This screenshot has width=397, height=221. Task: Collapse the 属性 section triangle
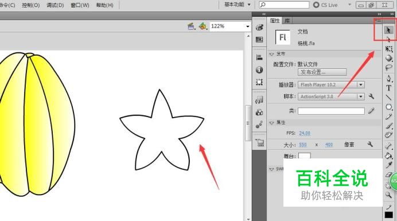click(x=272, y=123)
